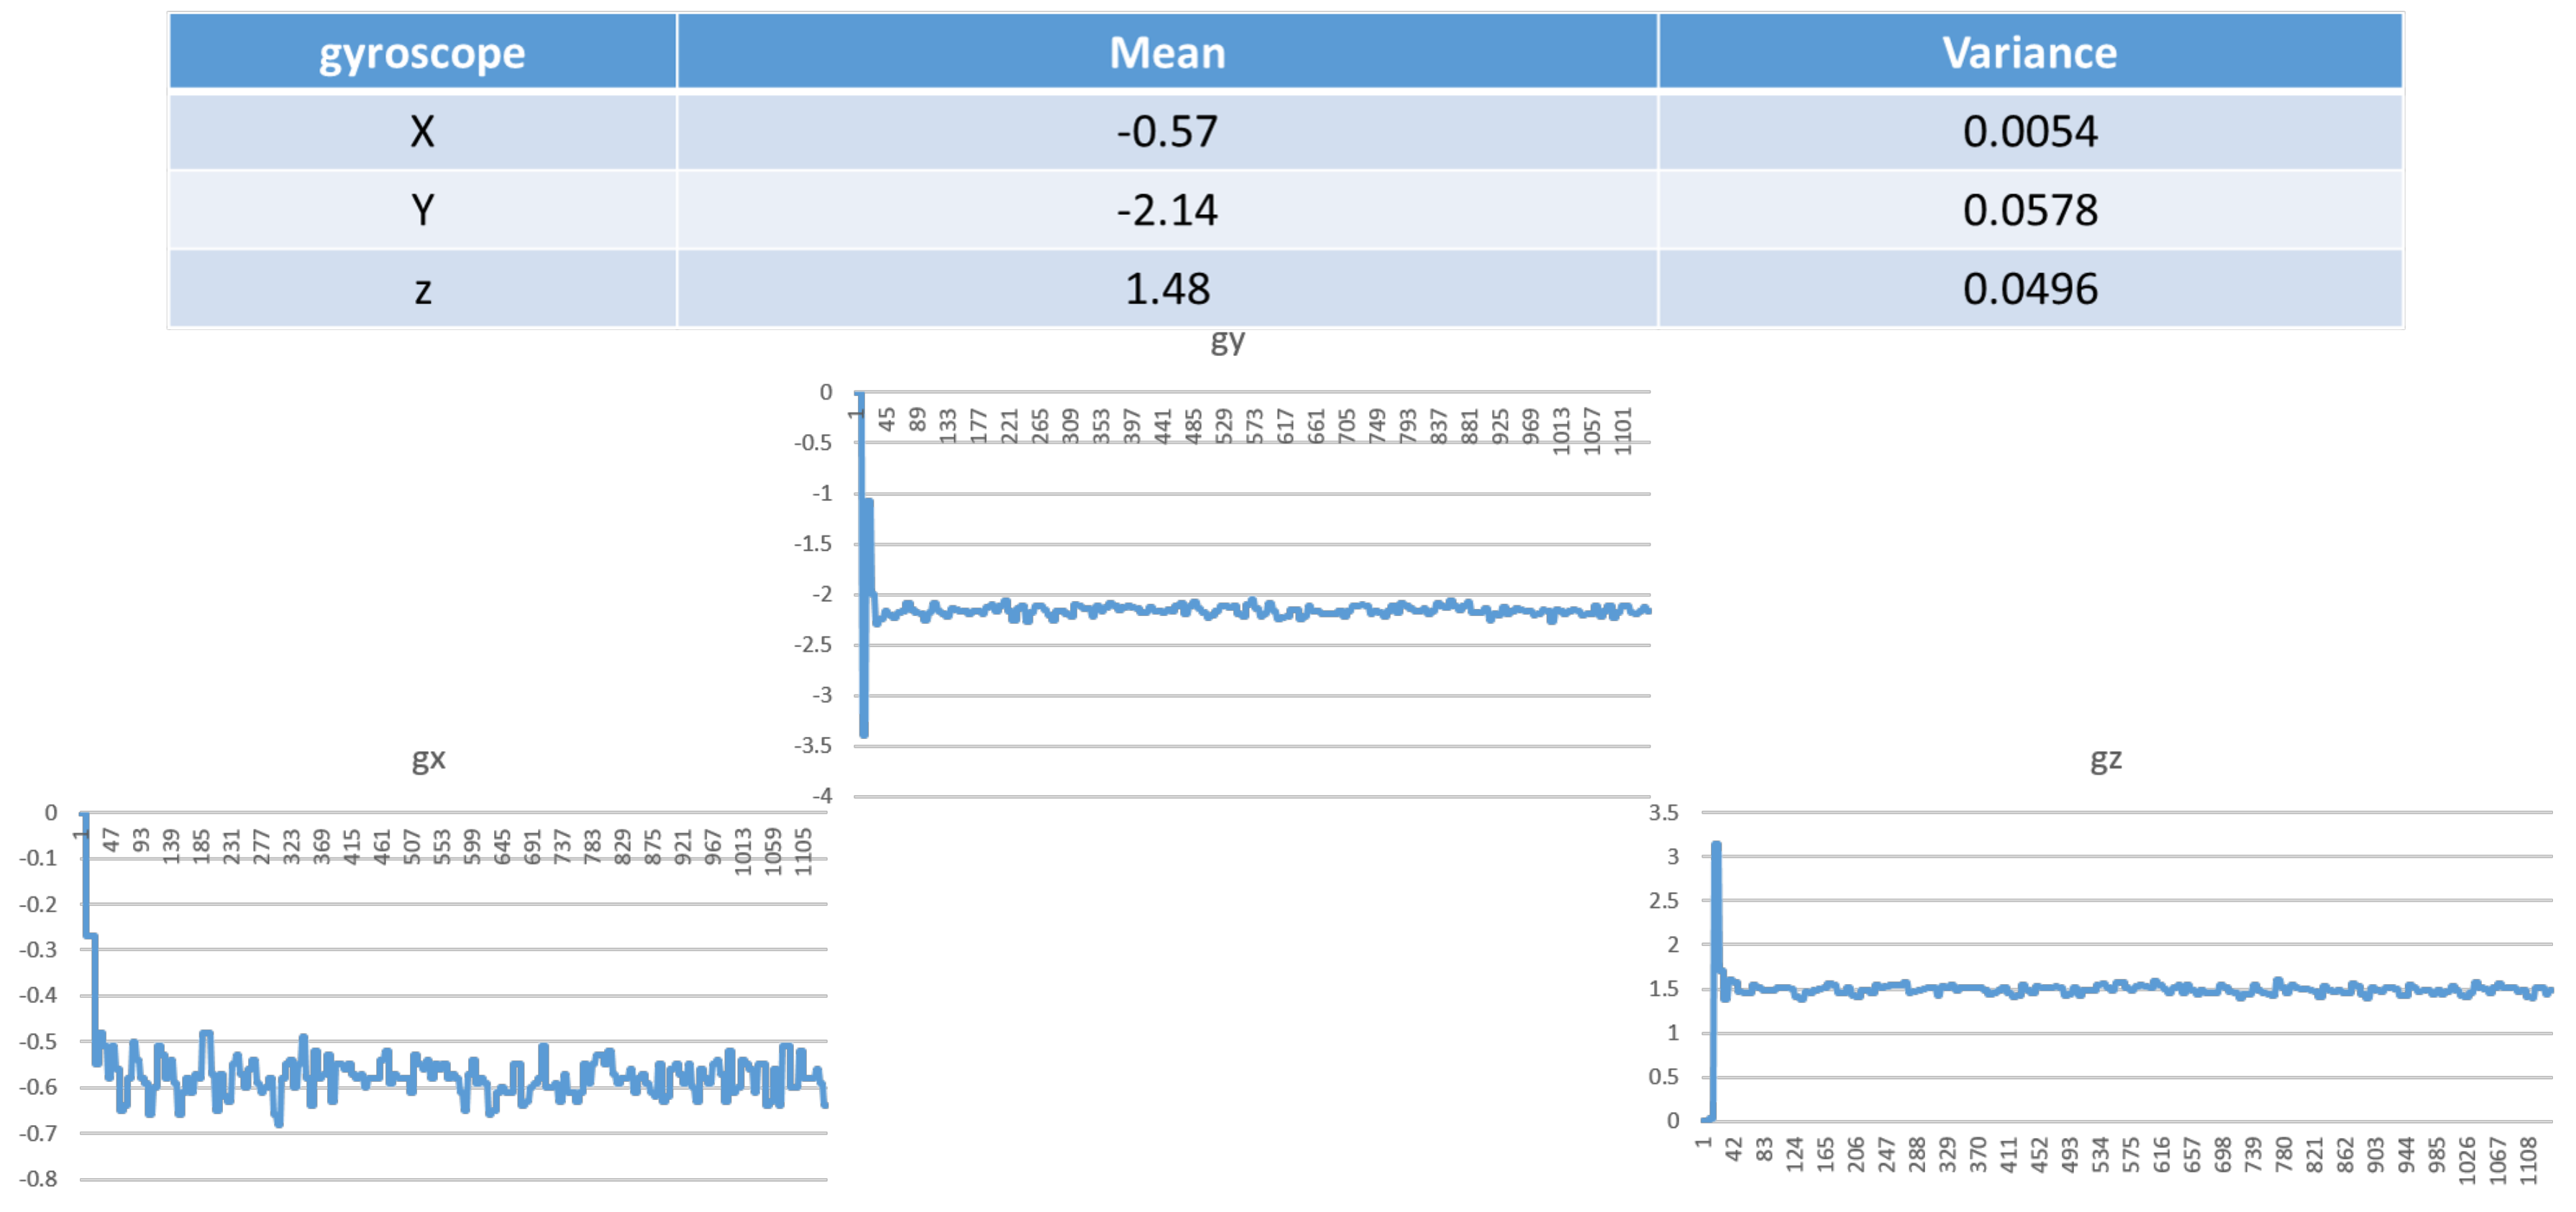This screenshot has height=1212, width=2576.
Task: Click the 1108 x-axis label in gz chart
Action: click(x=2528, y=1161)
